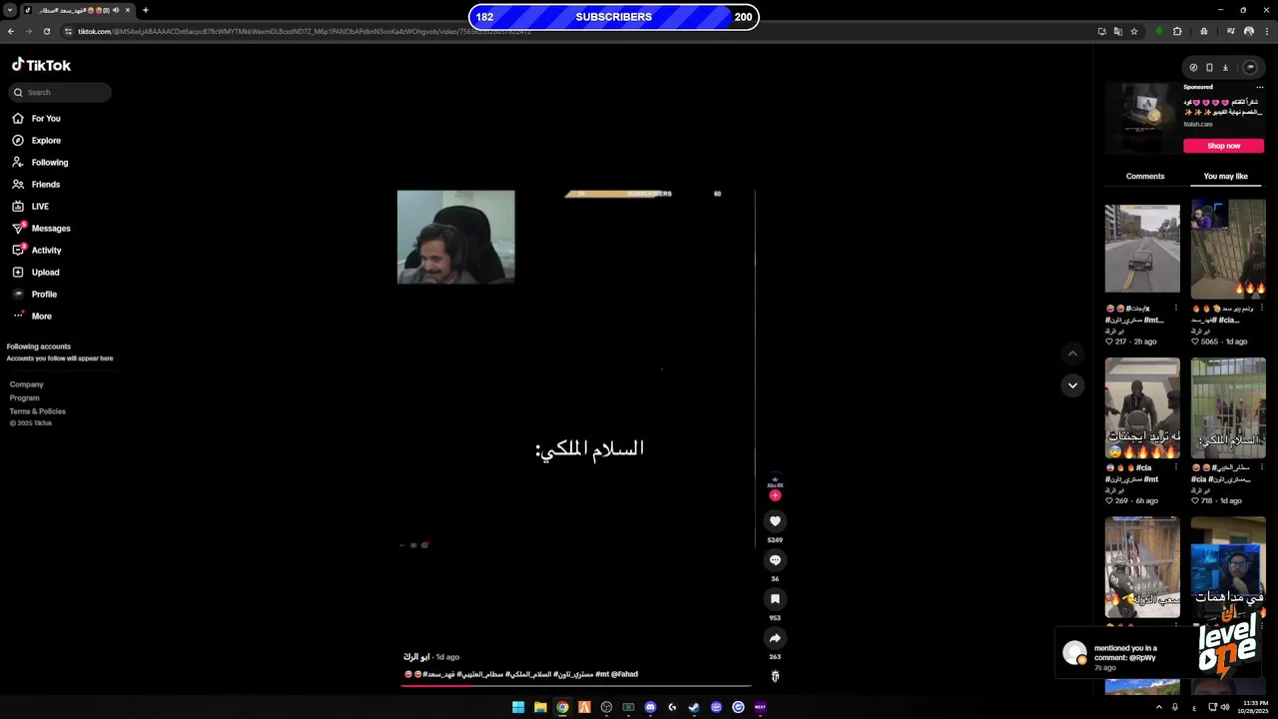Screen dimensions: 1278x719
Task: Open the recommended video with 718 likes
Action: pyautogui.click(x=1228, y=407)
